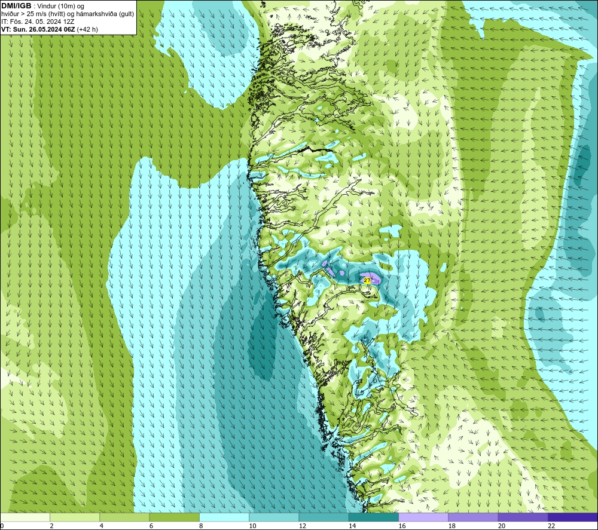
Task: Click the 18-20 m/s purple legend swatch
Action: 473,517
